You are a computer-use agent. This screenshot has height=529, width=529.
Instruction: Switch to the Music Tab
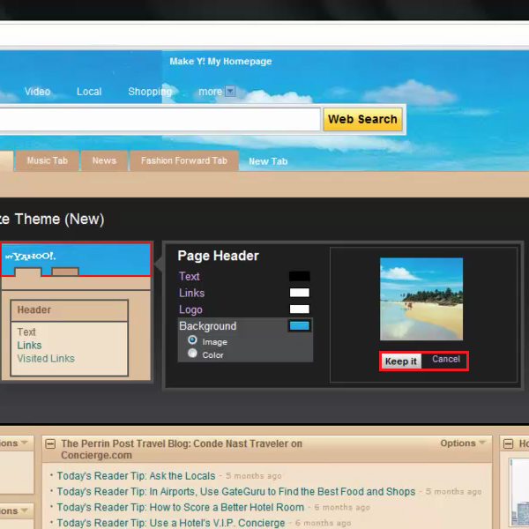(x=48, y=160)
